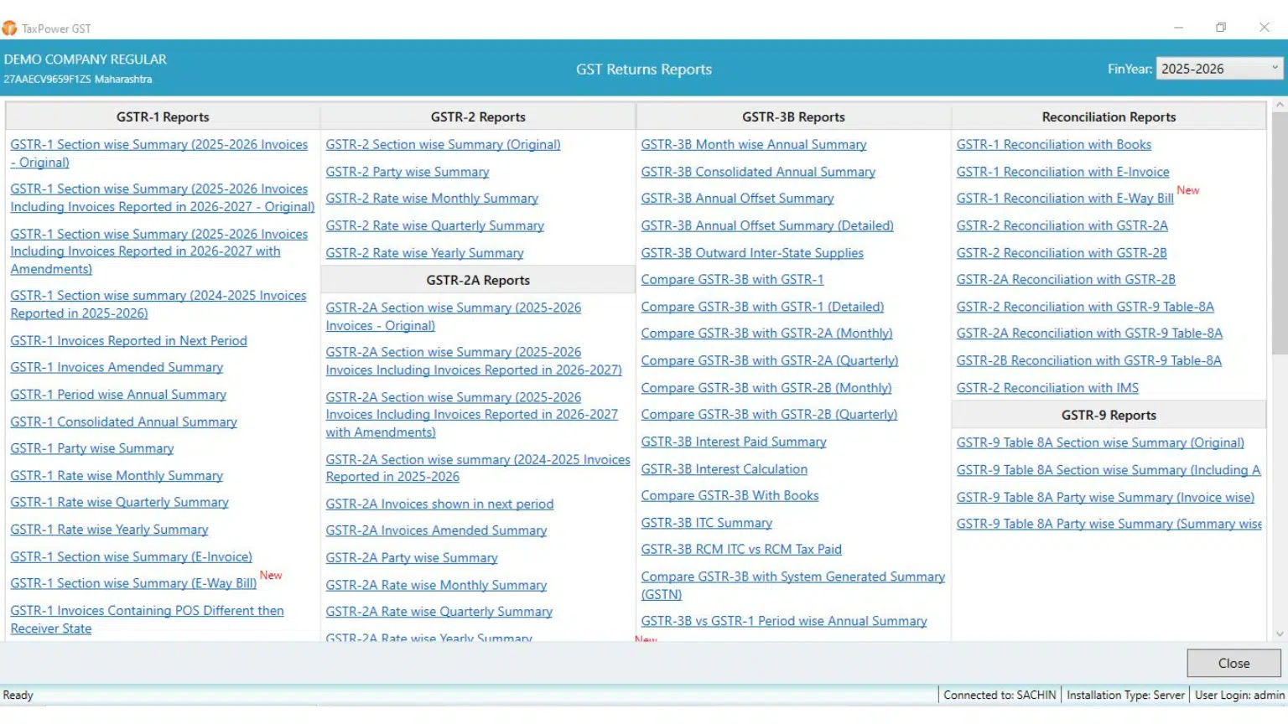
Task: Open the FinYear 2025-2026 dropdown
Action: (x=1219, y=69)
